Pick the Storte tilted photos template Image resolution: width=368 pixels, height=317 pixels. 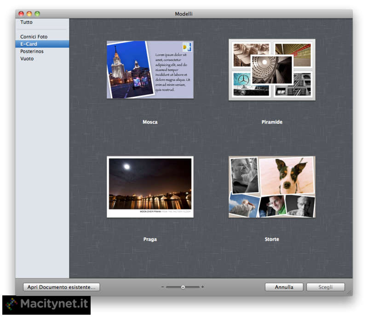coord(272,187)
